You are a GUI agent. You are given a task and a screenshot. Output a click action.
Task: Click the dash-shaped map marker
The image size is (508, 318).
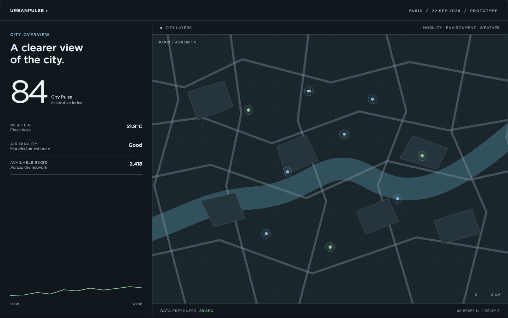pos(309,91)
